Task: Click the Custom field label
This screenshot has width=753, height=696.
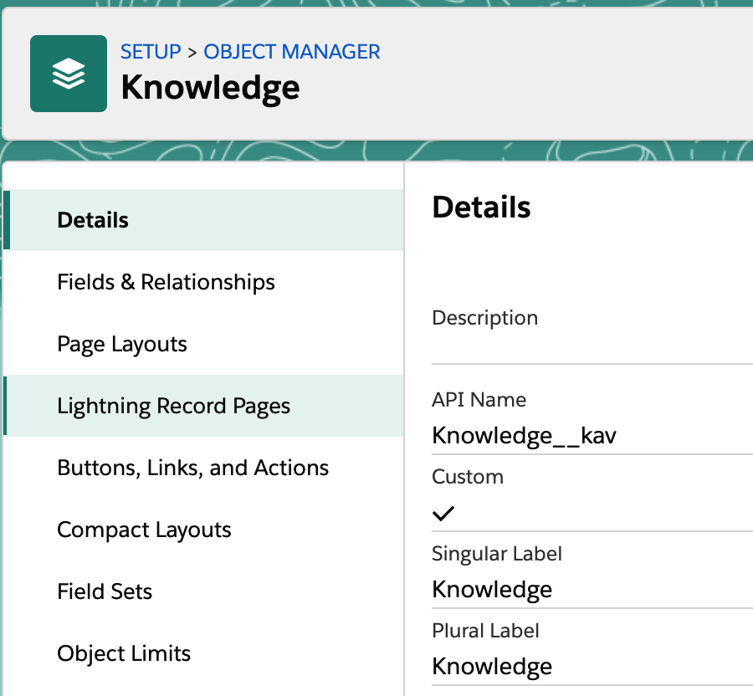Action: [x=468, y=477]
